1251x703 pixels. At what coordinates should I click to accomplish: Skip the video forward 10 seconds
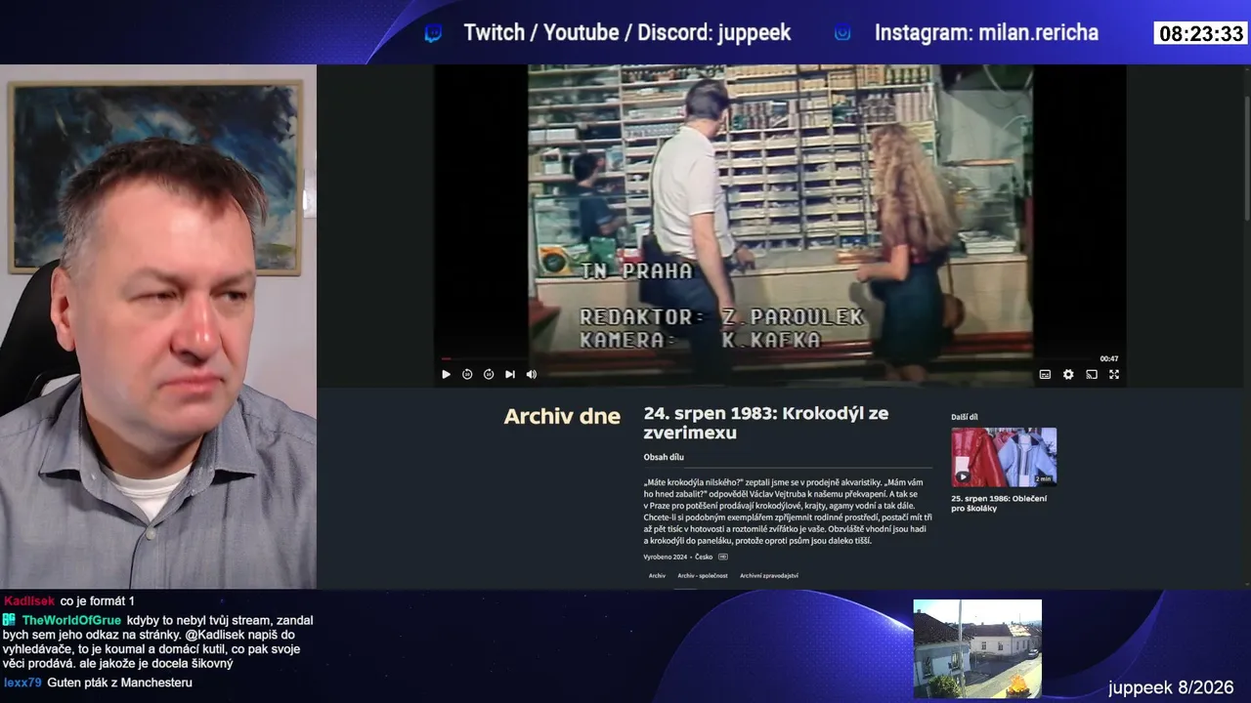pyautogui.click(x=489, y=374)
